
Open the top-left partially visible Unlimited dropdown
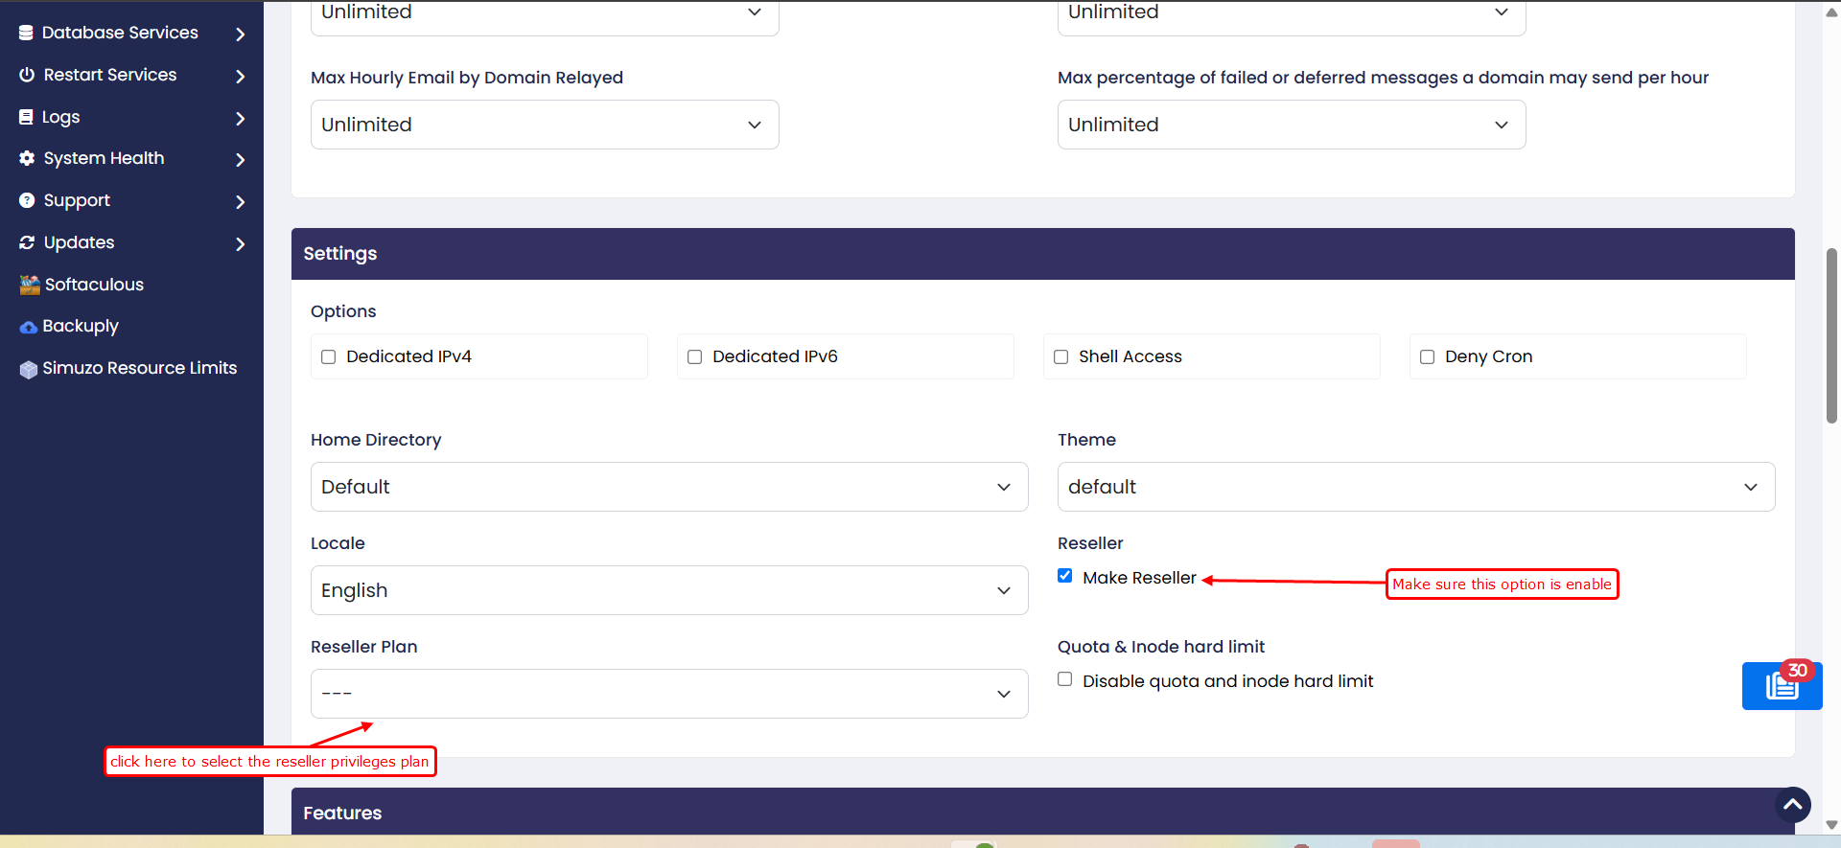tap(545, 17)
